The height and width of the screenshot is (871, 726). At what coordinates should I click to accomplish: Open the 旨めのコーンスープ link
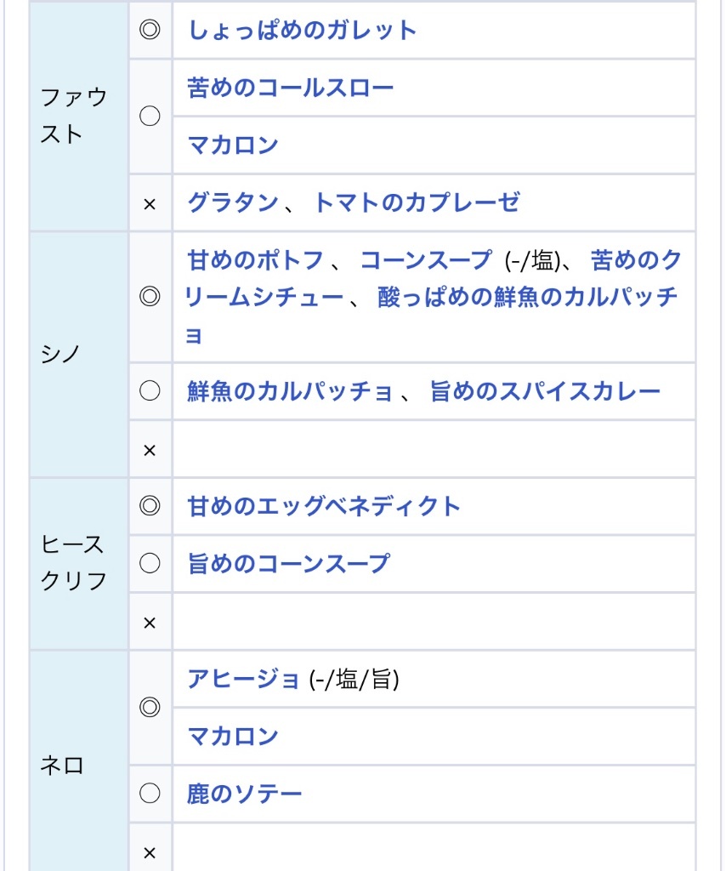click(289, 564)
